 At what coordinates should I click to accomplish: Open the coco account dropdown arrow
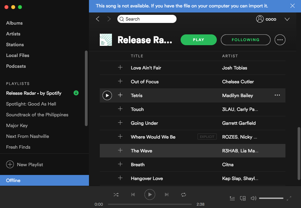(287, 19)
